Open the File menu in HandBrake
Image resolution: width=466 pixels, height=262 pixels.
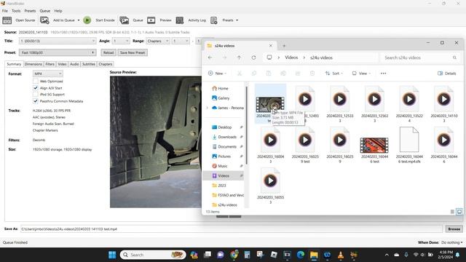pos(5,11)
